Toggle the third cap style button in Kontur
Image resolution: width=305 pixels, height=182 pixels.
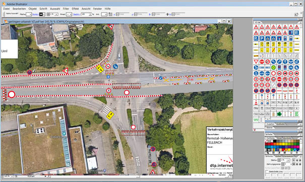pos(300,160)
